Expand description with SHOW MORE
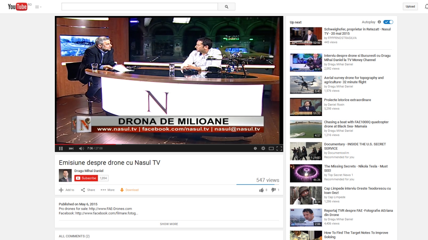The image size is (428, 240). point(169,224)
